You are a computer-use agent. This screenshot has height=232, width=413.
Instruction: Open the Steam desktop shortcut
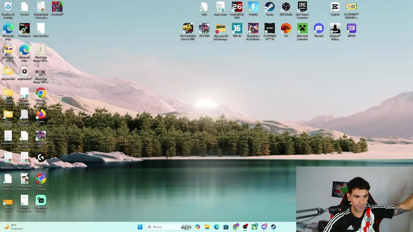270,9
